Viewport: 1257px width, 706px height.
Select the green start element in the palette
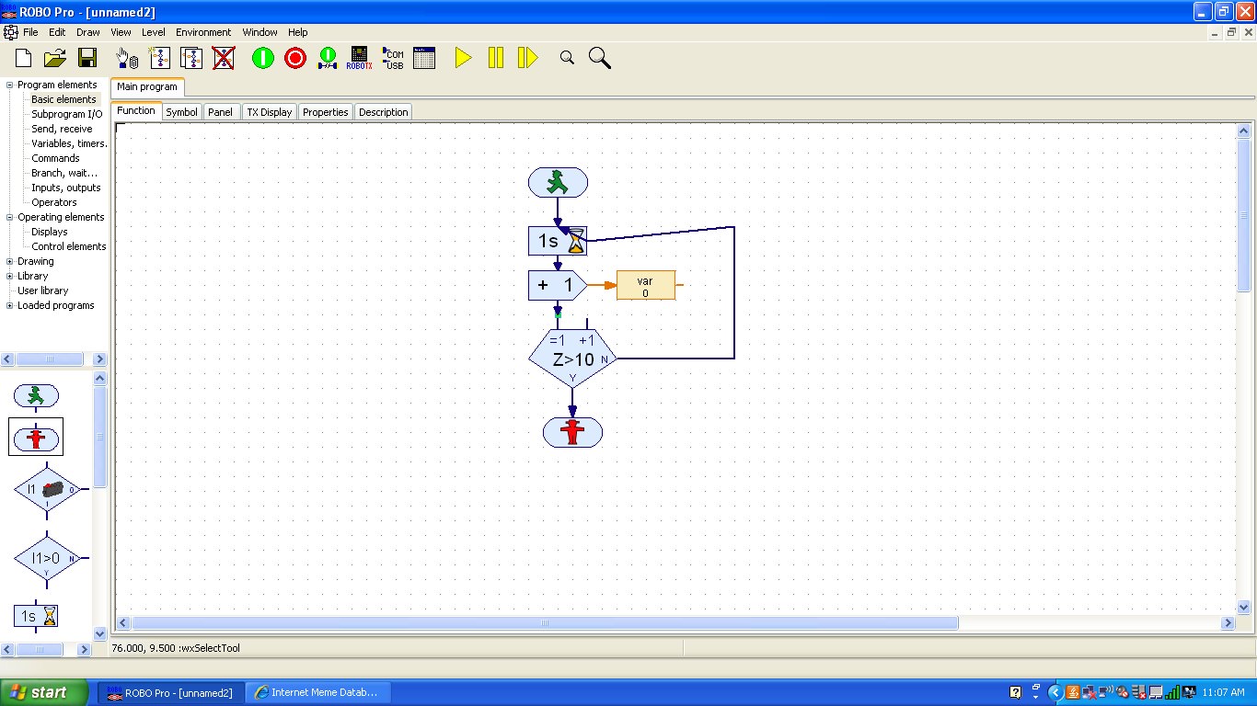coord(36,395)
